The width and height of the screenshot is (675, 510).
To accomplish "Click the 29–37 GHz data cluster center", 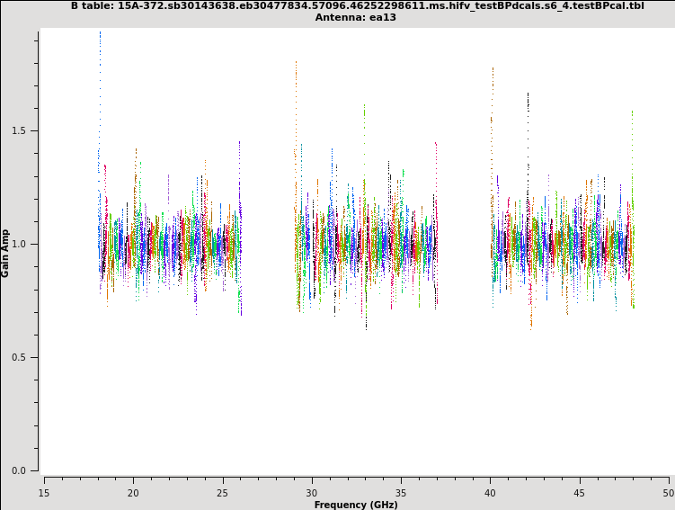I will click(x=366, y=244).
